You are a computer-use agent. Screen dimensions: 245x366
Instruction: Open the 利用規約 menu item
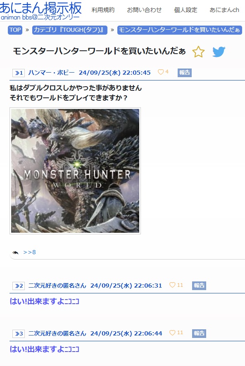(103, 10)
